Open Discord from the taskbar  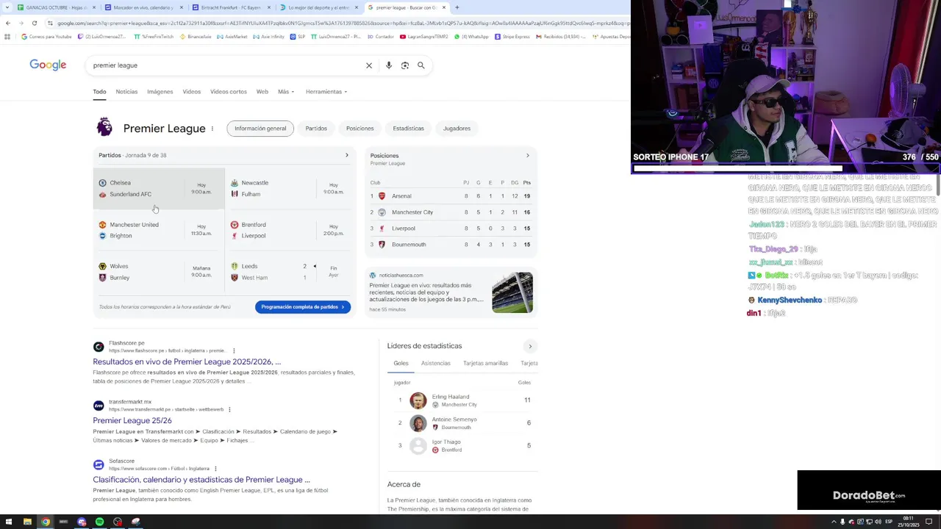(x=82, y=522)
